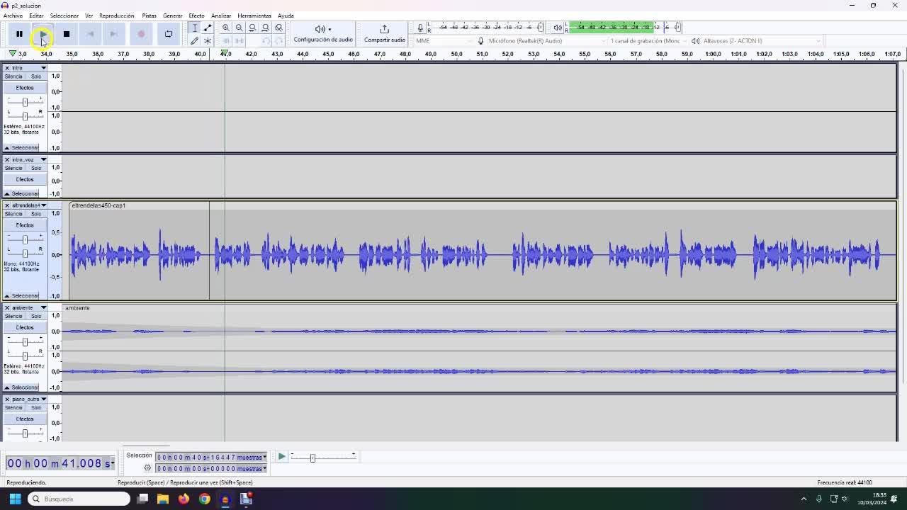Solo the 'eltrendelas4' track
This screenshot has width=907, height=510.
point(36,214)
